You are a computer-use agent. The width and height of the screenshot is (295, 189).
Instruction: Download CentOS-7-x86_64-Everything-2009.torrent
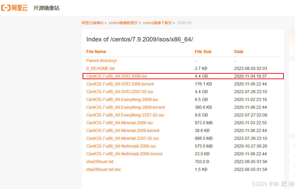pos(126,107)
